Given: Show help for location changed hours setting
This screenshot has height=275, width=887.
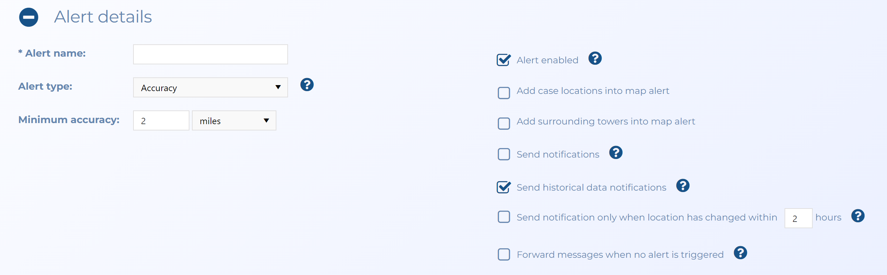Looking at the screenshot, I should (x=857, y=216).
